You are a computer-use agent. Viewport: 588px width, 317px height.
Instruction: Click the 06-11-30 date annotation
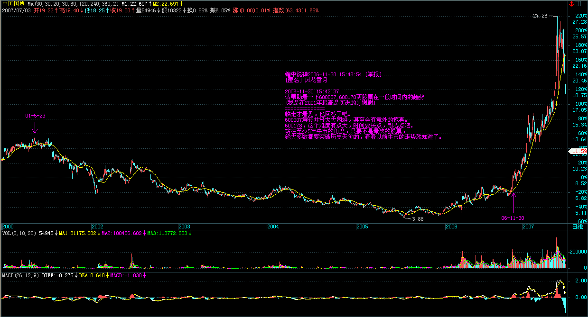pyautogui.click(x=513, y=218)
